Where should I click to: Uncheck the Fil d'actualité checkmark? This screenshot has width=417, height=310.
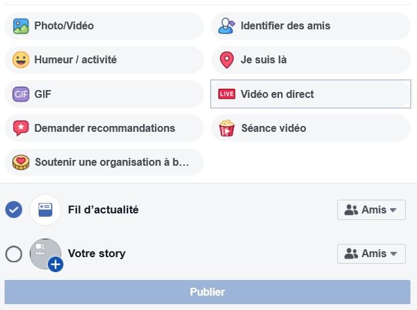(14, 209)
